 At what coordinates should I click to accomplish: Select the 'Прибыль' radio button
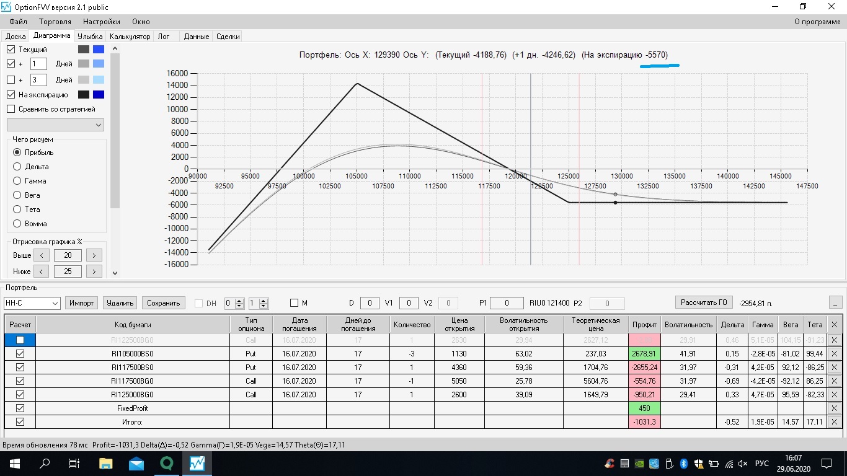pos(17,152)
